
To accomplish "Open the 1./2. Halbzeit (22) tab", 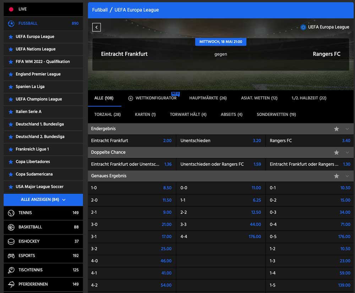I will pos(309,98).
